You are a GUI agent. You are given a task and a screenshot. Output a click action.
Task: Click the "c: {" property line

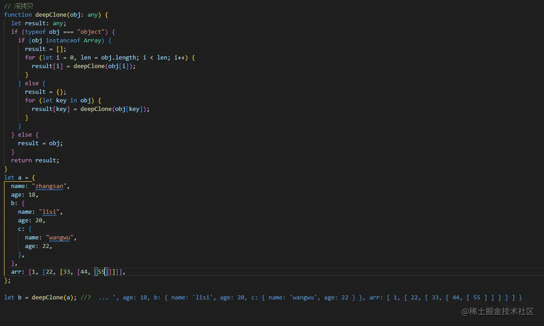click(25, 229)
